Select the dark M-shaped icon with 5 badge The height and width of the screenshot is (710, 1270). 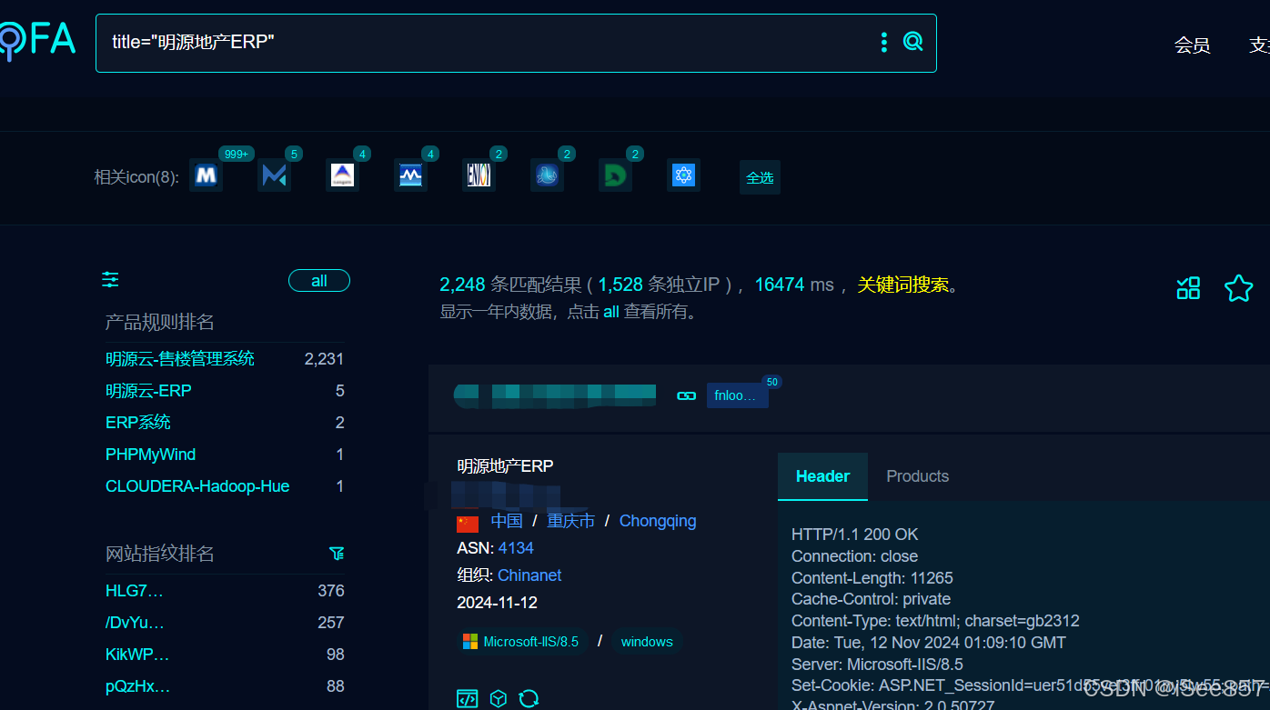(x=274, y=175)
